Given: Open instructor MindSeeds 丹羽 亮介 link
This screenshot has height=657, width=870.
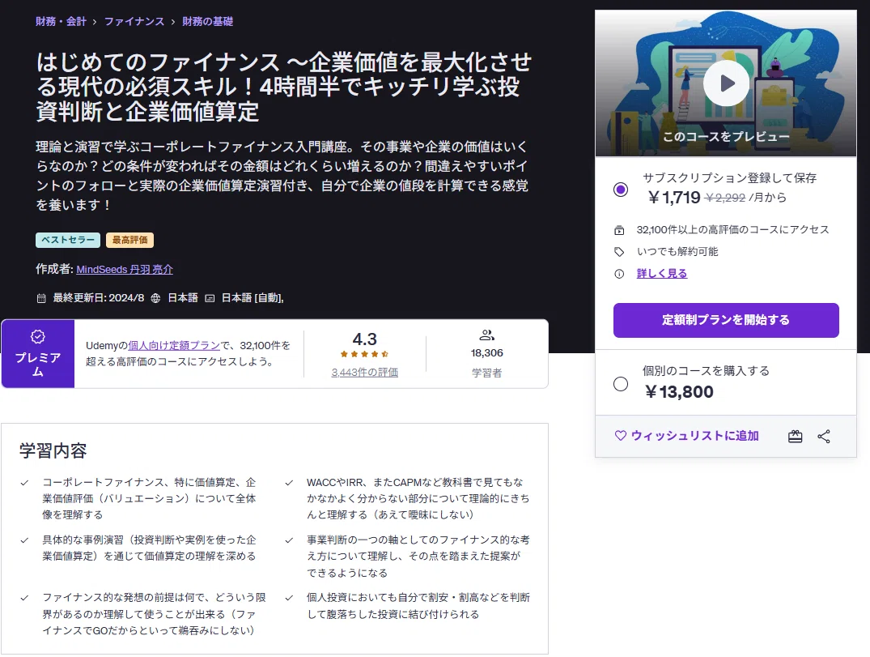Looking at the screenshot, I should 125,269.
